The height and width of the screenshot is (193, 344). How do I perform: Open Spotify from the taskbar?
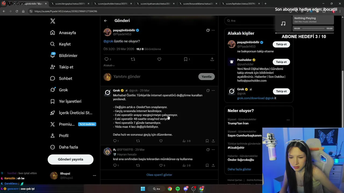(x=178, y=189)
